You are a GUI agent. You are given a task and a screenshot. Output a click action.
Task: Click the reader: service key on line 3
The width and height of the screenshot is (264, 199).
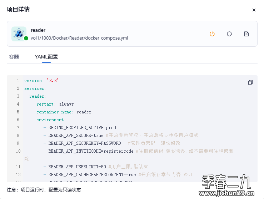(38, 96)
